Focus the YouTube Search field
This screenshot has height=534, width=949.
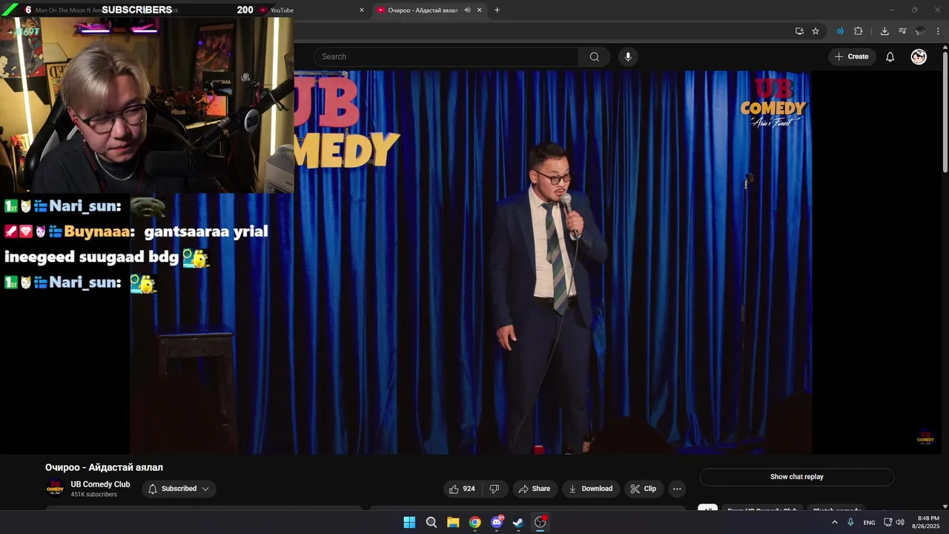point(446,56)
